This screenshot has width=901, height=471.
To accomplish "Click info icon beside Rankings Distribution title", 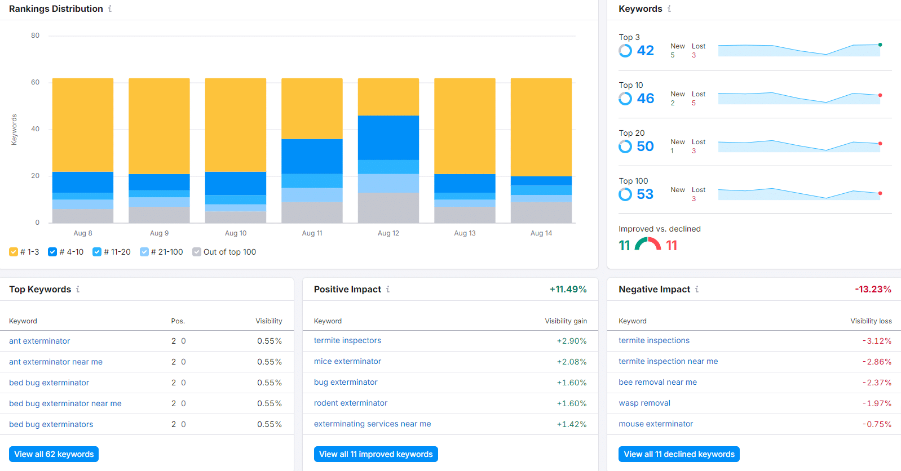I will (x=110, y=9).
